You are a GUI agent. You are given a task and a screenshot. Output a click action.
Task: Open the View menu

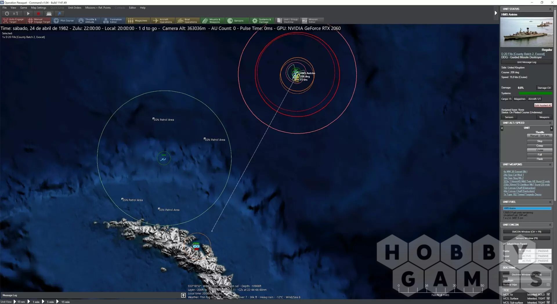(x=13, y=8)
